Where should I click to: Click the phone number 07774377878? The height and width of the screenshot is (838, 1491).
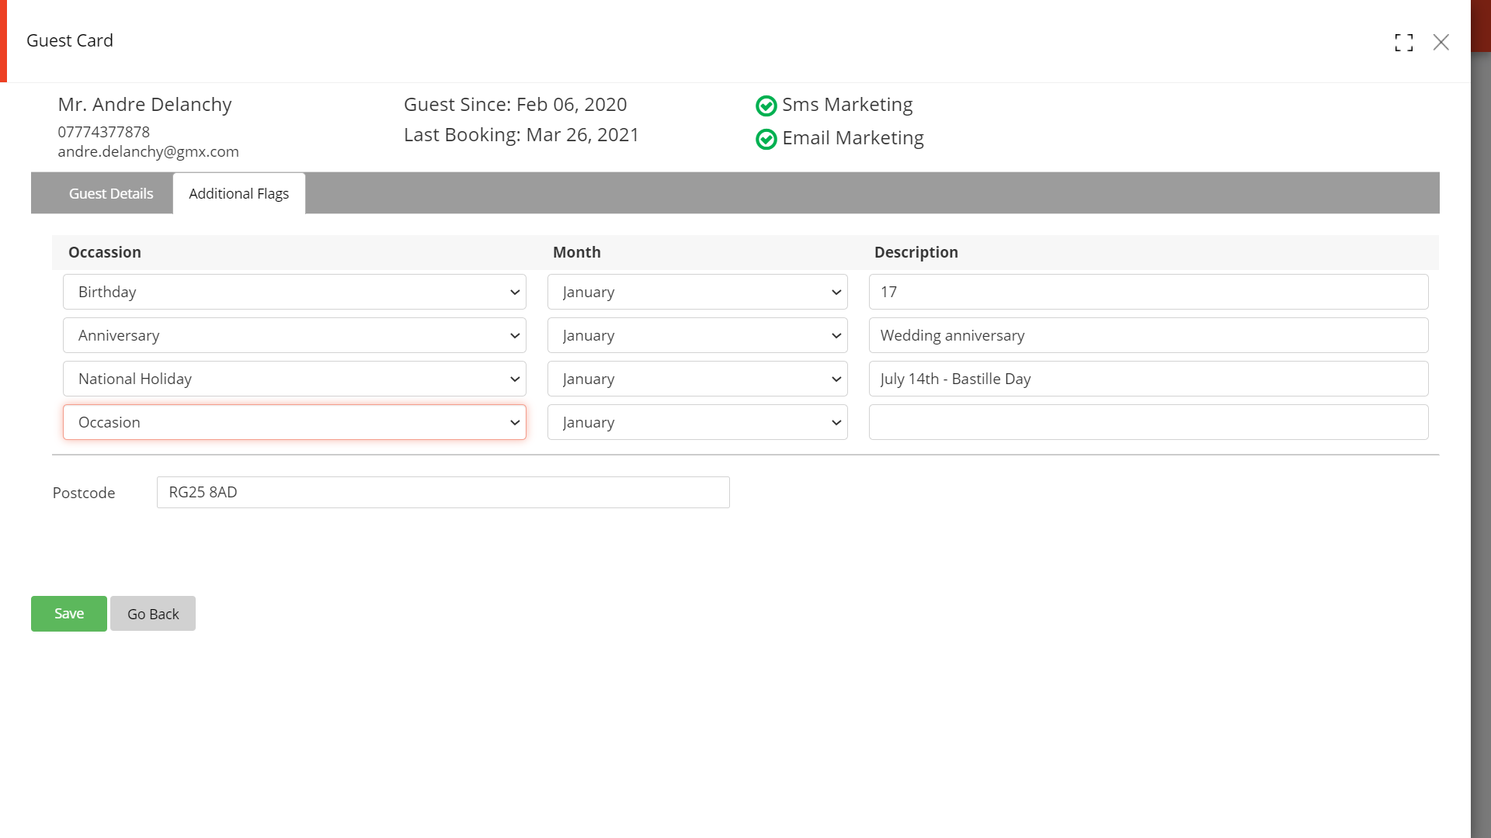pos(103,132)
